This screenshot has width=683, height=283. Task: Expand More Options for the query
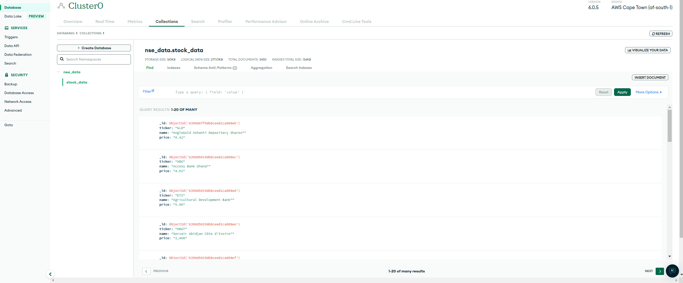(x=648, y=92)
